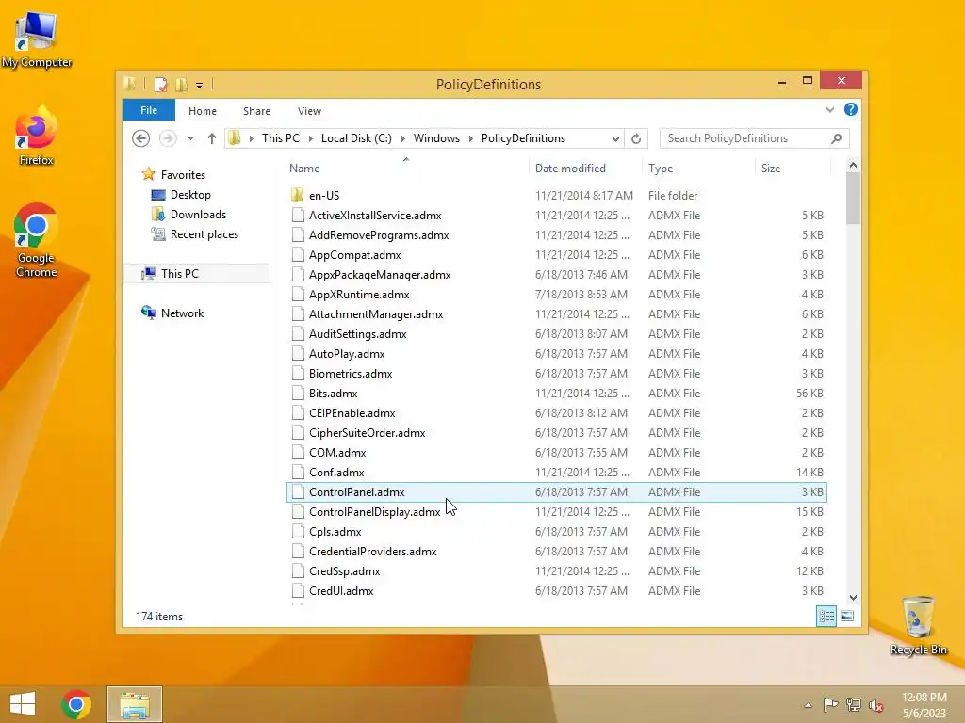Viewport: 965px width, 723px height.
Task: Select the CEIPEnable.admx file icon
Action: point(298,413)
